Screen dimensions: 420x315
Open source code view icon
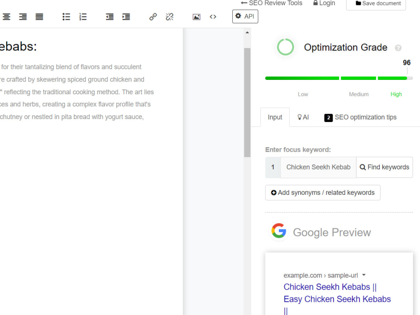pos(213,17)
